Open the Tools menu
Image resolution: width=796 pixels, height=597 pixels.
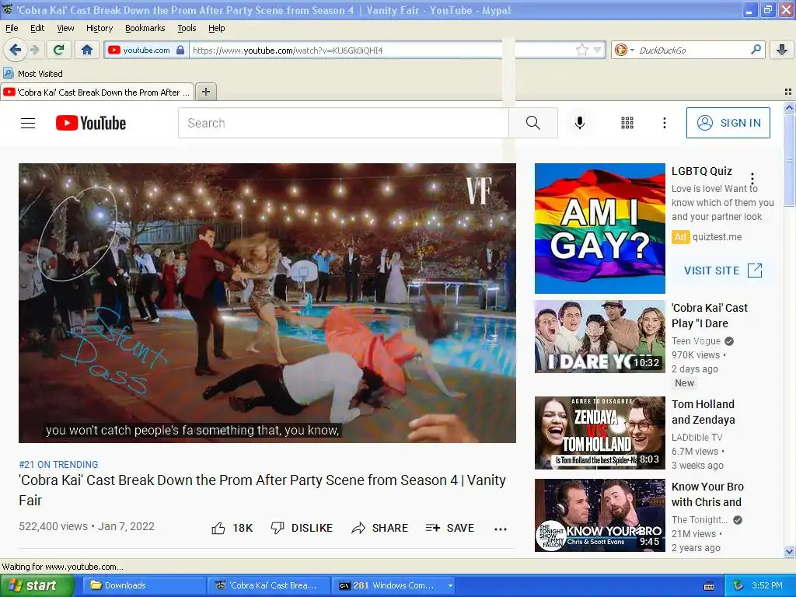pos(187,28)
